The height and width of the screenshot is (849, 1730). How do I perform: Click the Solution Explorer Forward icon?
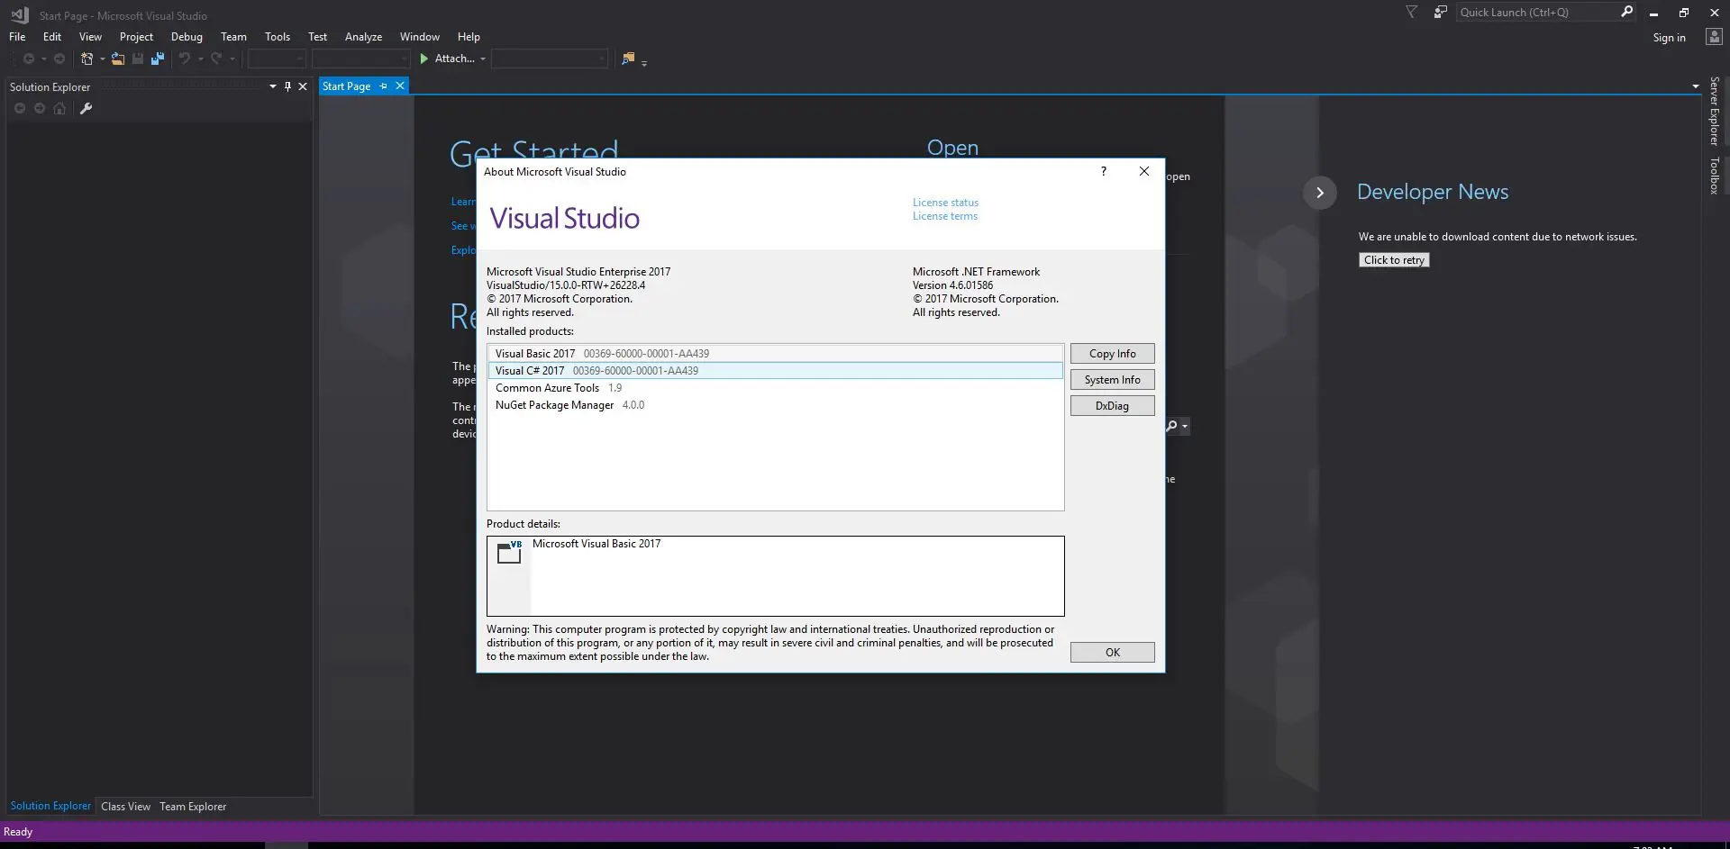(x=40, y=108)
